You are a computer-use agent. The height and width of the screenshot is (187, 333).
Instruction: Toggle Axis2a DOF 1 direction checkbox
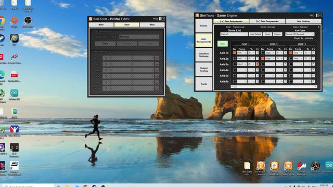click(235, 58)
